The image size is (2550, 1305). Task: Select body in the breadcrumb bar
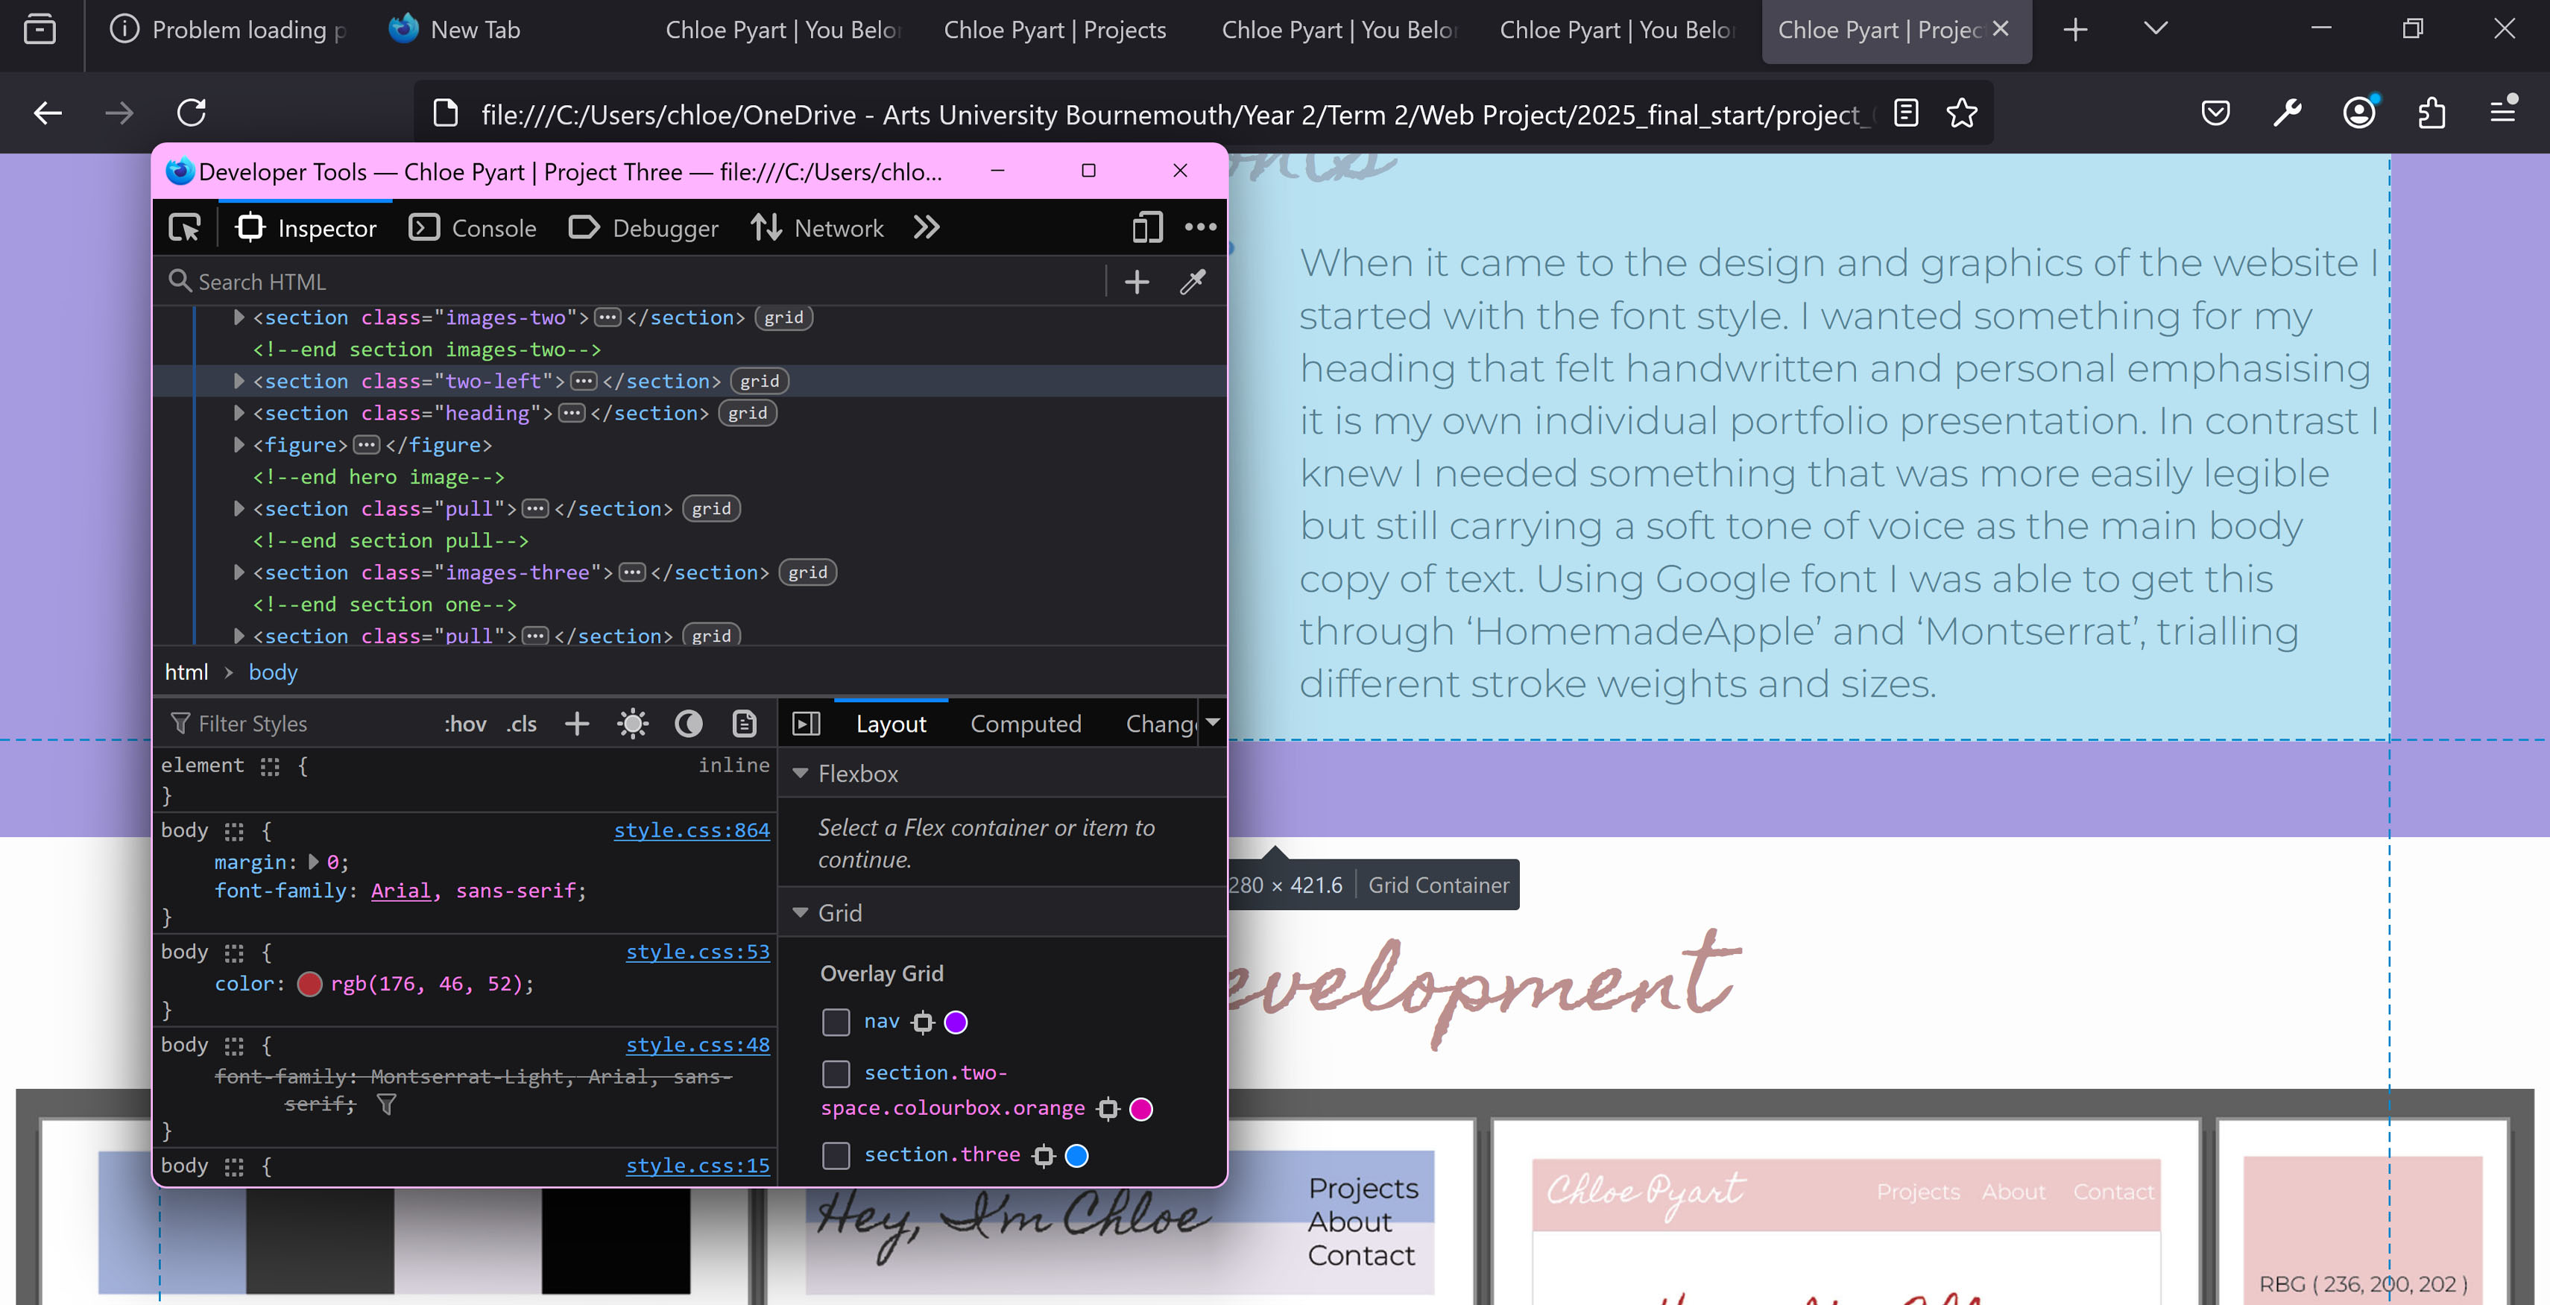coord(274,672)
